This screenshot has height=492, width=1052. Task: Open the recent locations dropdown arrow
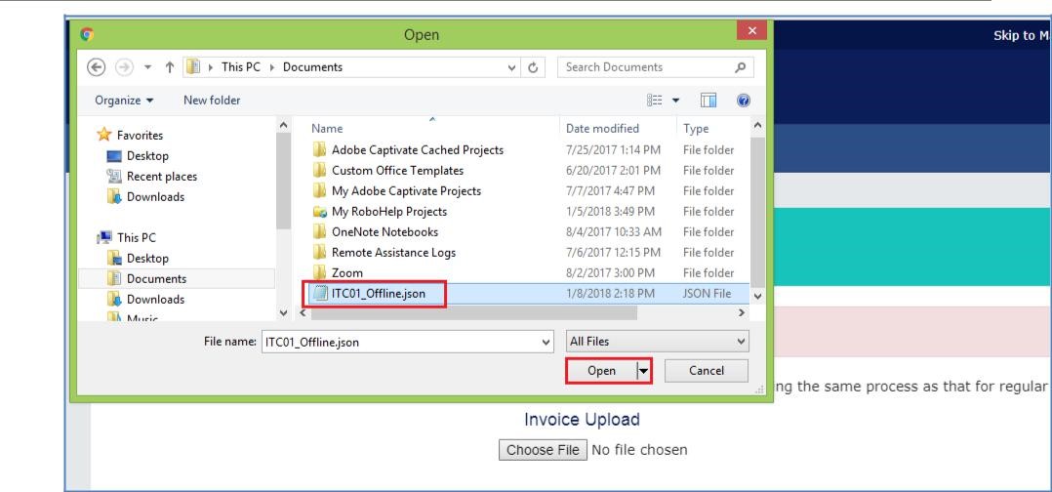pyautogui.click(x=148, y=67)
